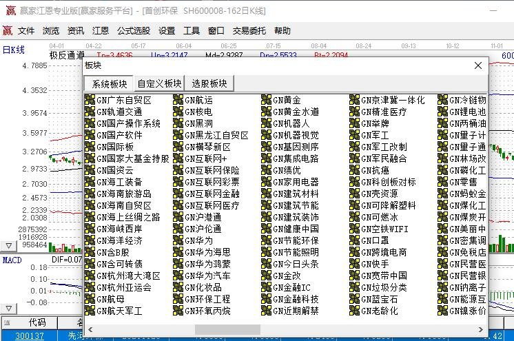514x341 pixels.
Task: Select GN金融科技 block
Action: pos(296,299)
